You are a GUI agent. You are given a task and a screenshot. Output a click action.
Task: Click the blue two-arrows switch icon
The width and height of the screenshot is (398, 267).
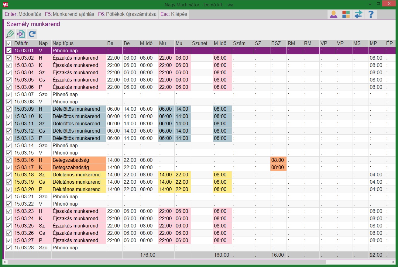[x=358, y=14]
